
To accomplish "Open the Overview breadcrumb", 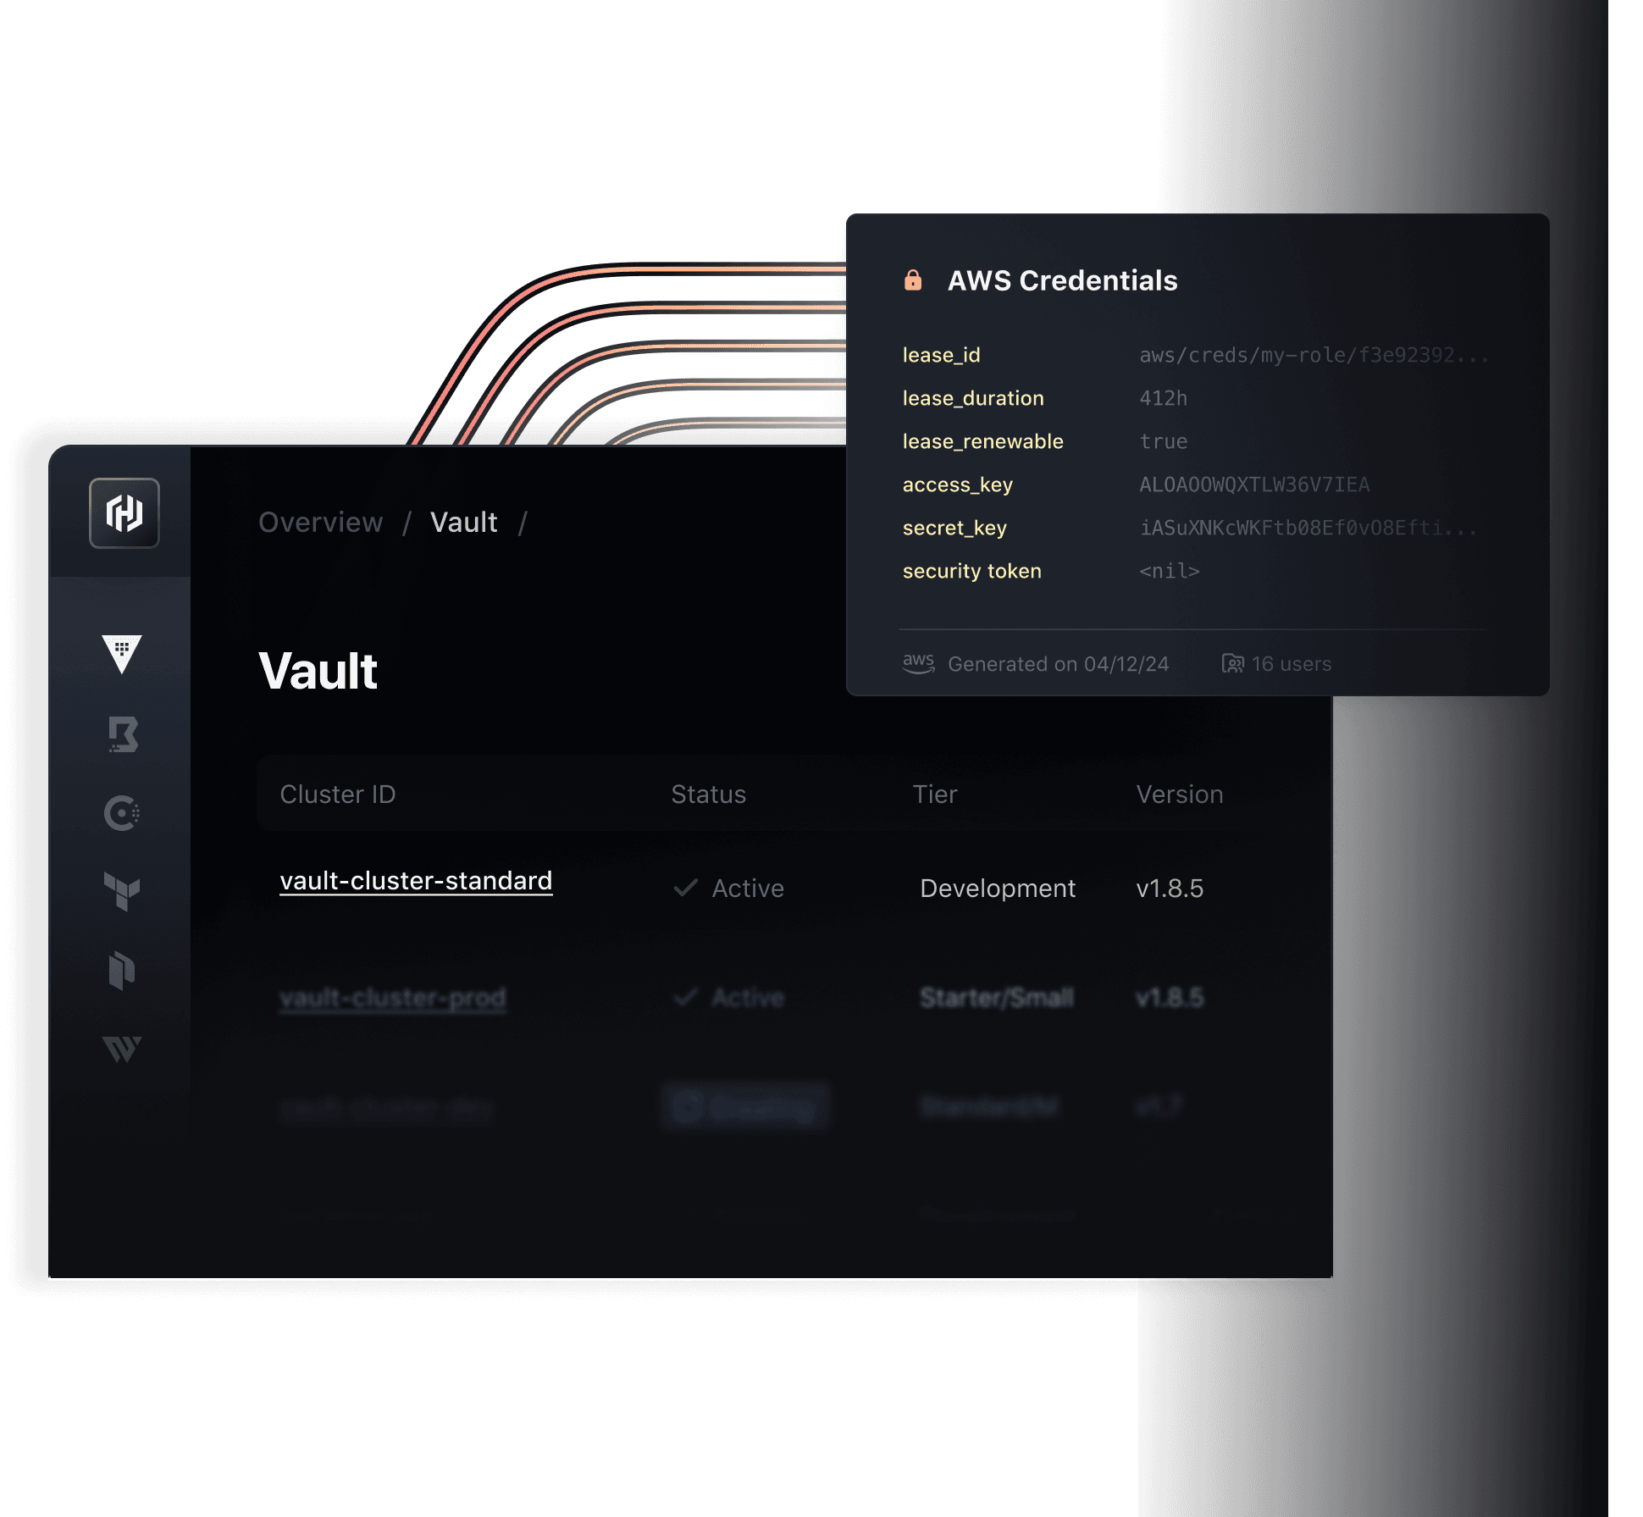I will point(321,522).
